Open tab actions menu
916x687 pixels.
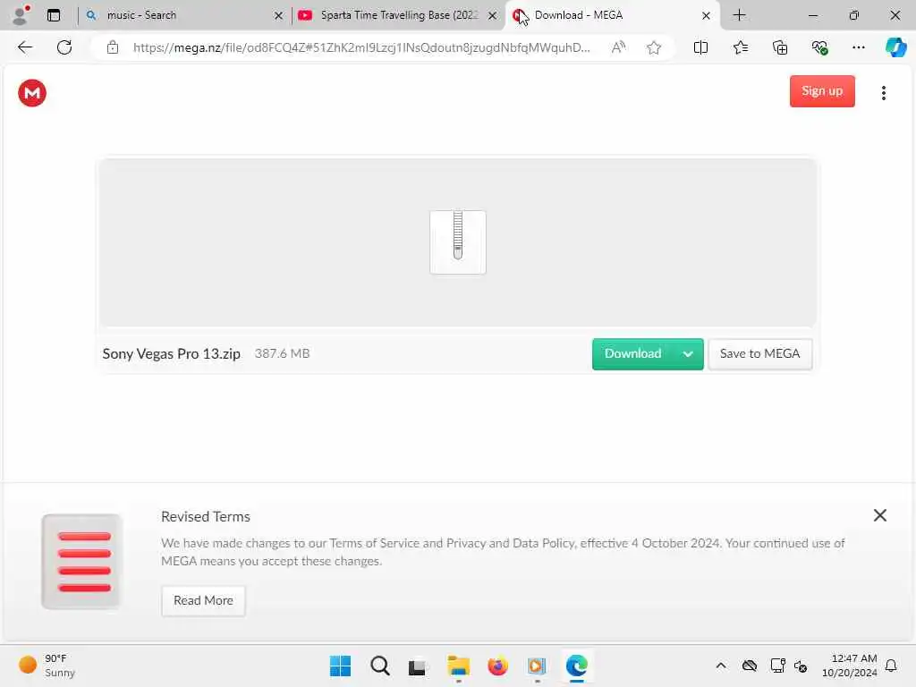click(x=54, y=15)
